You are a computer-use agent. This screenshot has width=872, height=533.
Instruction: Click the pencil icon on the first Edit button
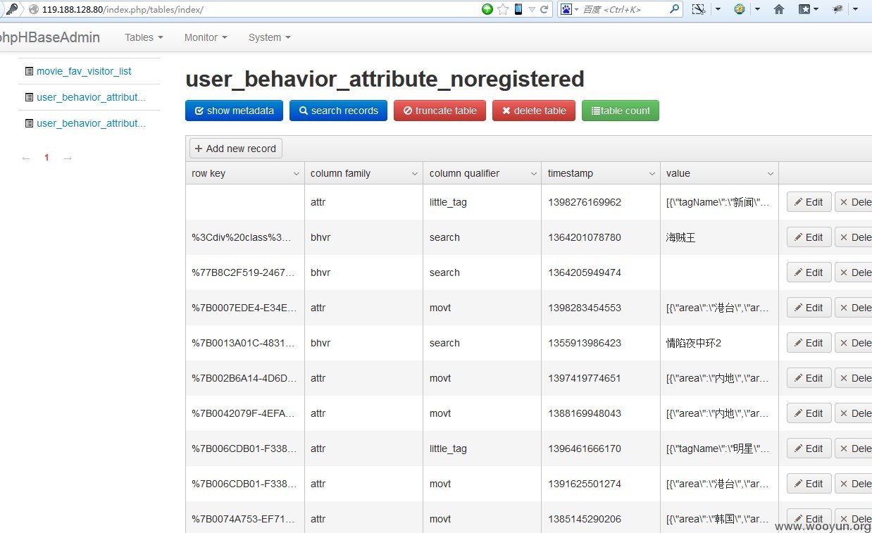tap(799, 202)
